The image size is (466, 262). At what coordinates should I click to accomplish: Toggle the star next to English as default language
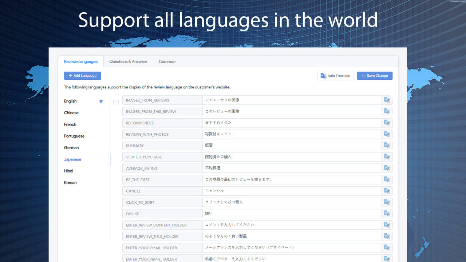[101, 101]
